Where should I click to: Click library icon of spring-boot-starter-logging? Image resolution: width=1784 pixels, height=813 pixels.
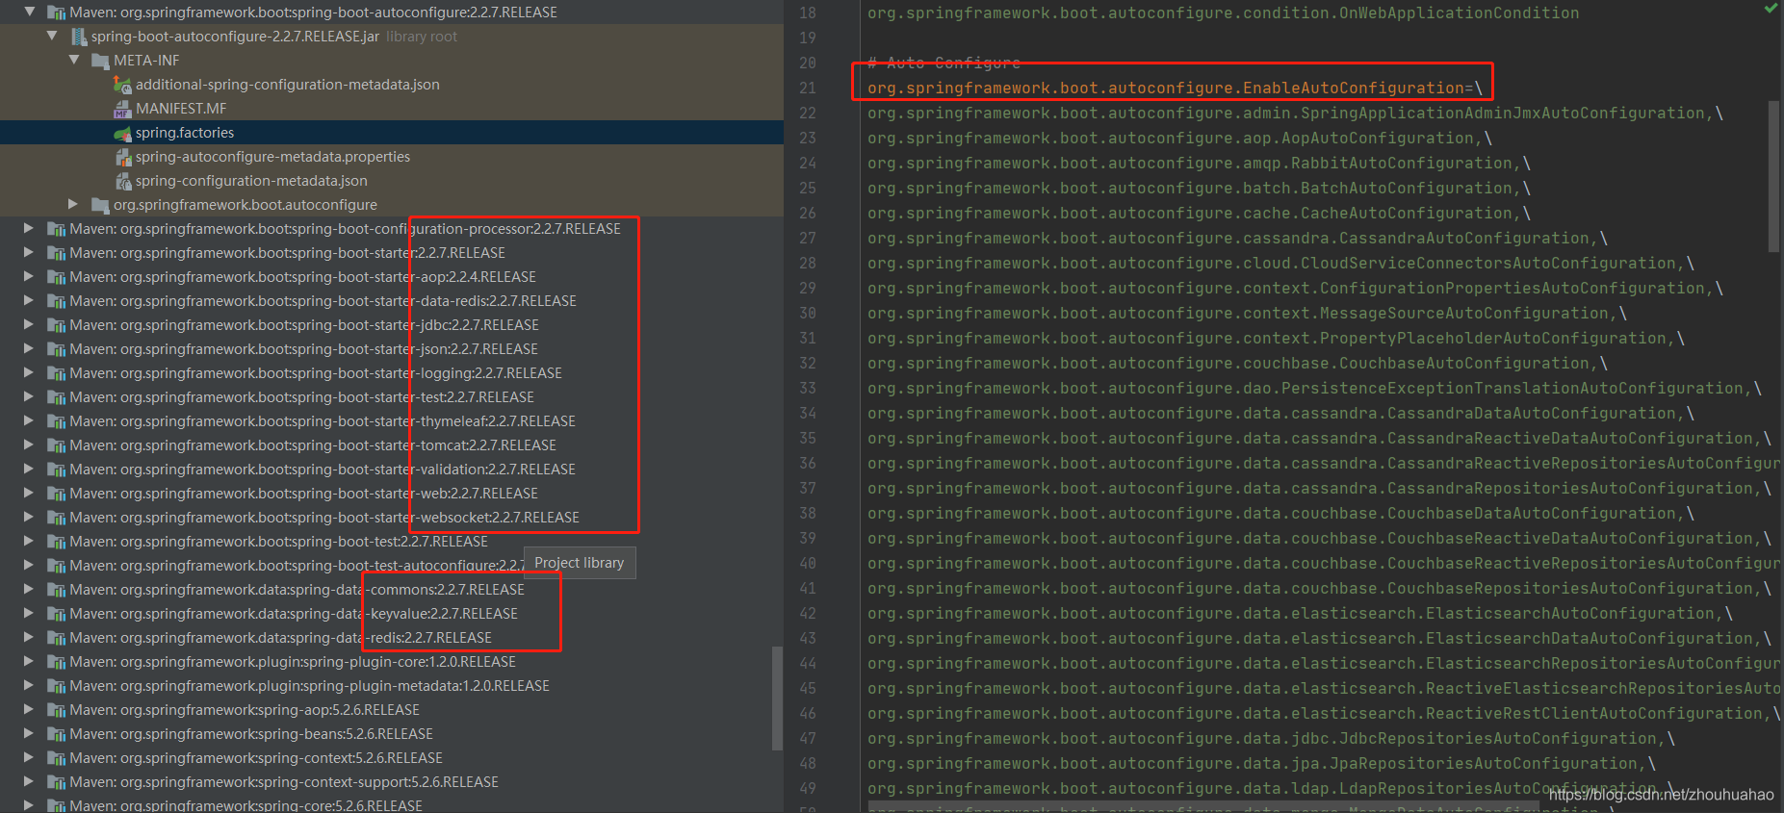pyautogui.click(x=57, y=373)
